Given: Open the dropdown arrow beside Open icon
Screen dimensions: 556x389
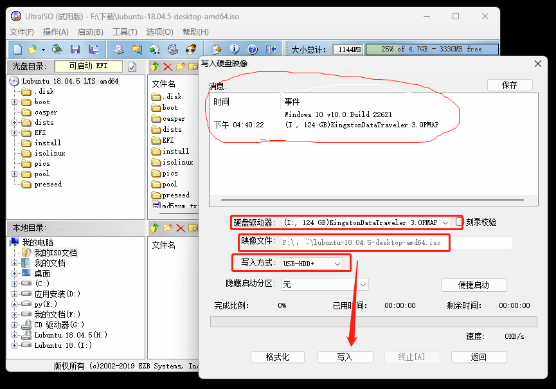Looking at the screenshot, I should [43, 50].
